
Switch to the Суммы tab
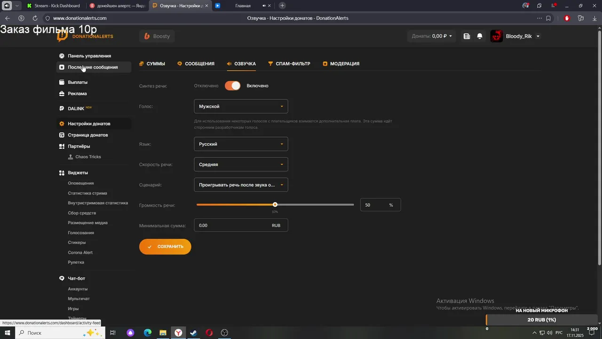152,64
